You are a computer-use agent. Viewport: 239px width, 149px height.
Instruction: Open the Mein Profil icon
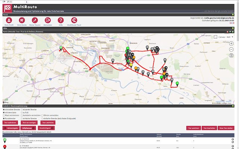click(x=9, y=20)
